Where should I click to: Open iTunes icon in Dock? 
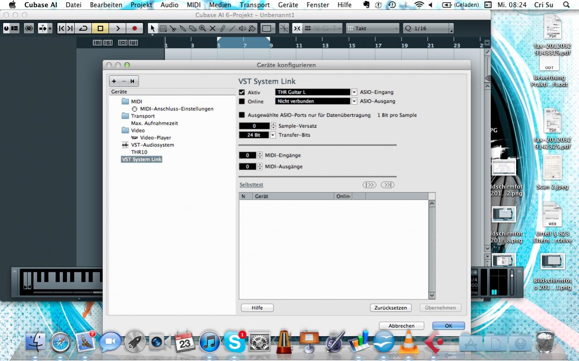[x=210, y=342]
